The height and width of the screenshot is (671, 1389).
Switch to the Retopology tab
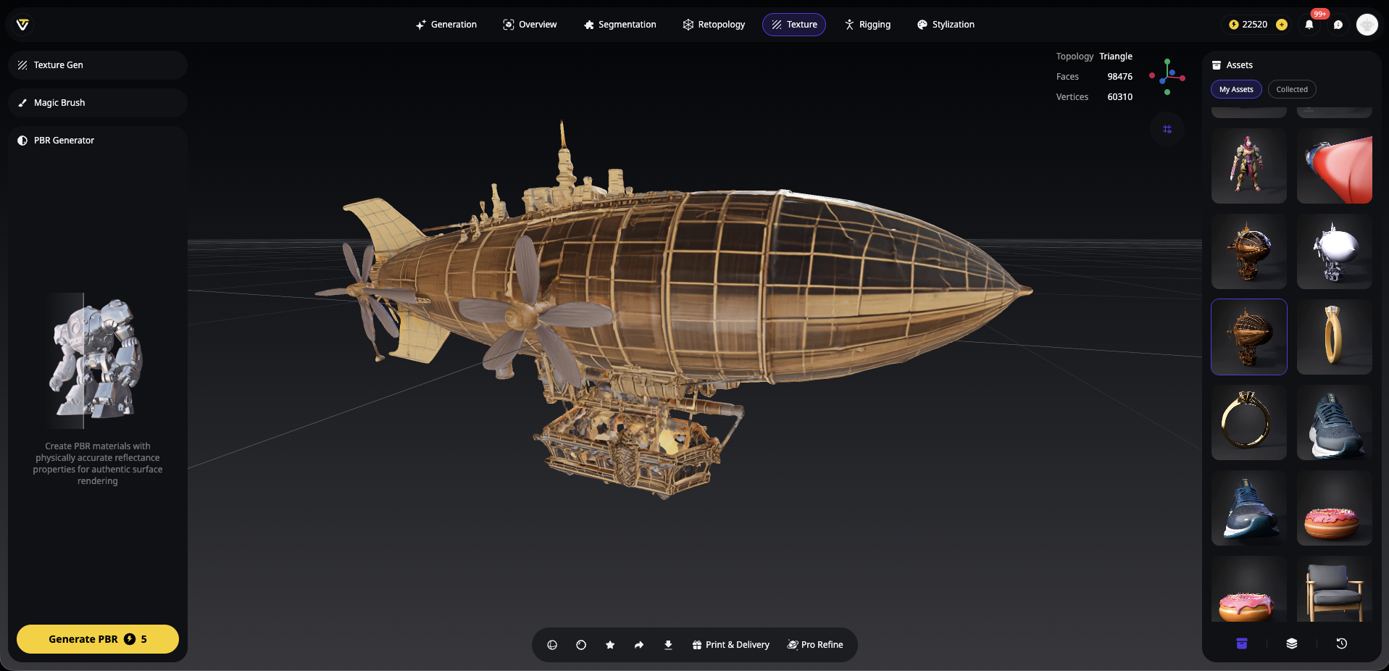click(714, 25)
